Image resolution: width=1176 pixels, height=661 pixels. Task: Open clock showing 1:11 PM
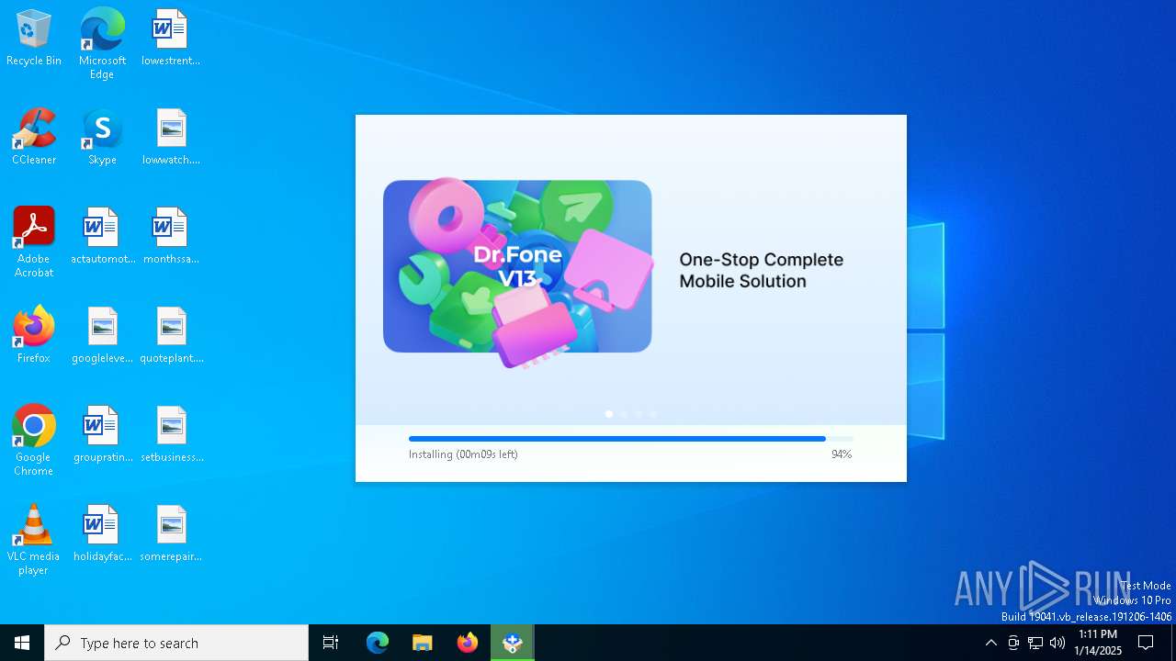click(x=1098, y=643)
